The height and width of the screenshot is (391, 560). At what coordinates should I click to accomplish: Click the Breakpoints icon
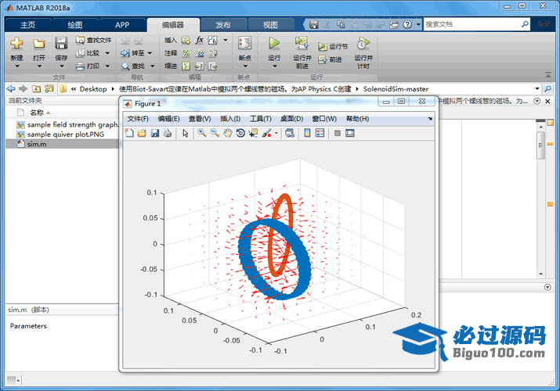point(244,43)
